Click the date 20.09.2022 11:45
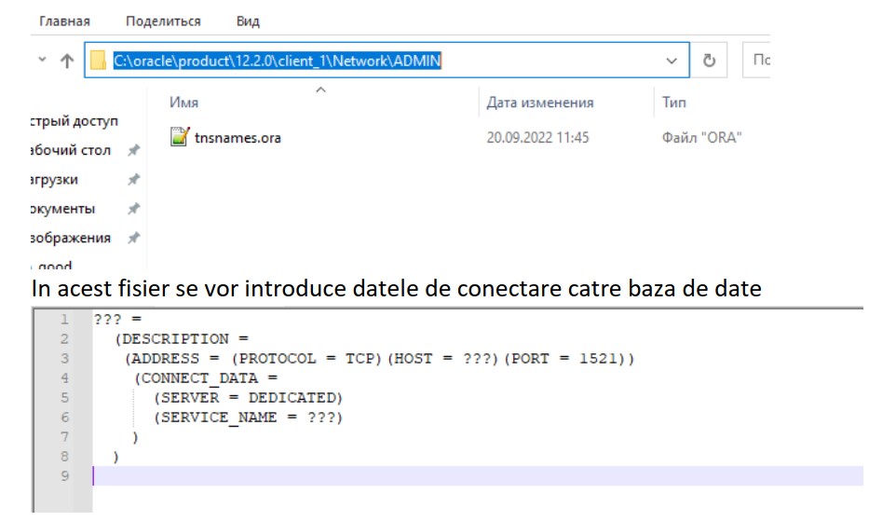Image resolution: width=896 pixels, height=521 pixels. point(537,138)
